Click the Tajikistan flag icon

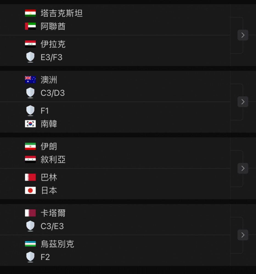(30, 13)
